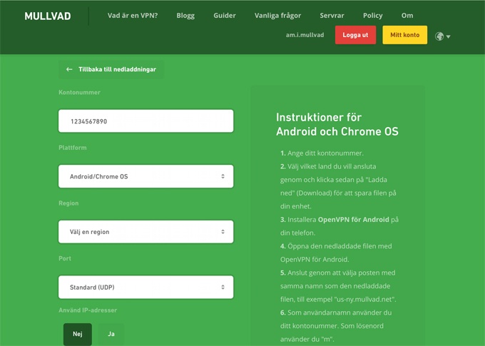Click the yellow Mitt konto button
Viewport: 485px width, 346px height.
pyautogui.click(x=404, y=35)
